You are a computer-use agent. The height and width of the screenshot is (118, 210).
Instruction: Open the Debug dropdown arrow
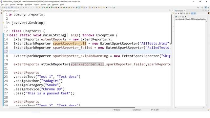pos(45,8)
